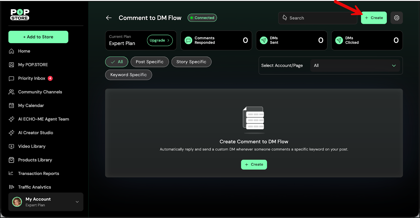
Task: Click the My Calendar icon
Action: (12, 106)
